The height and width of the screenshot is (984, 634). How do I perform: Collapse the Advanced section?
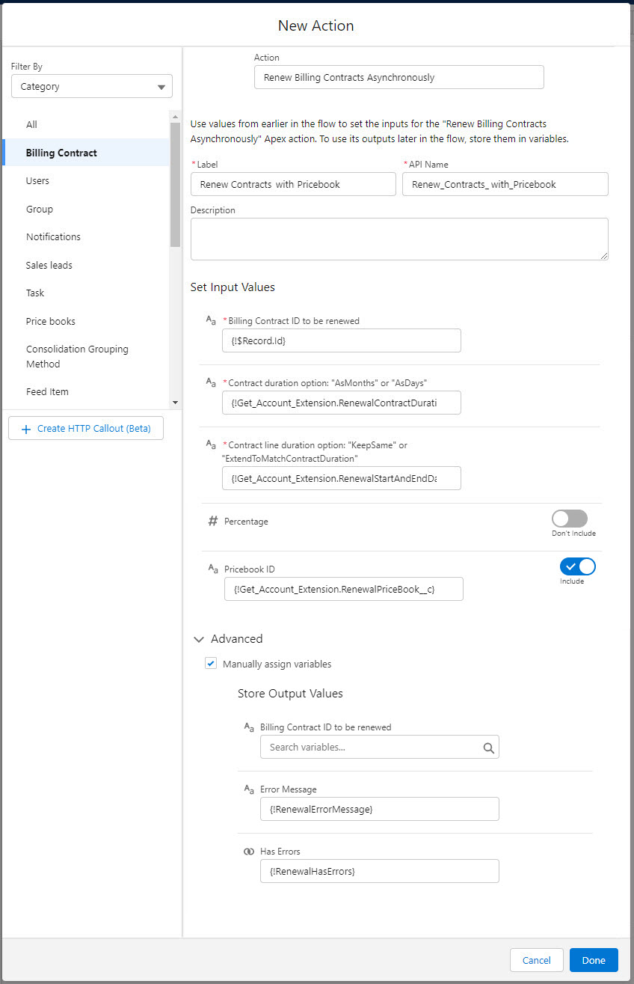[x=199, y=639]
